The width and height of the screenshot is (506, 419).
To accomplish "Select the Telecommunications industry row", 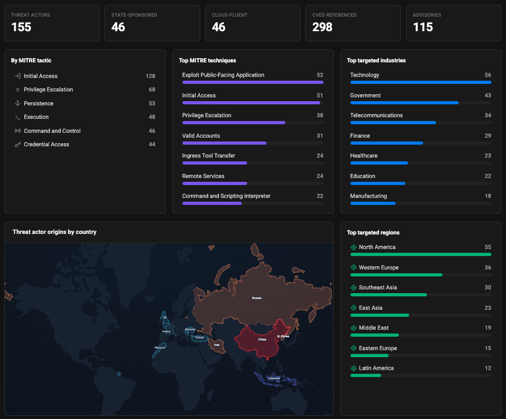I will tap(421, 118).
